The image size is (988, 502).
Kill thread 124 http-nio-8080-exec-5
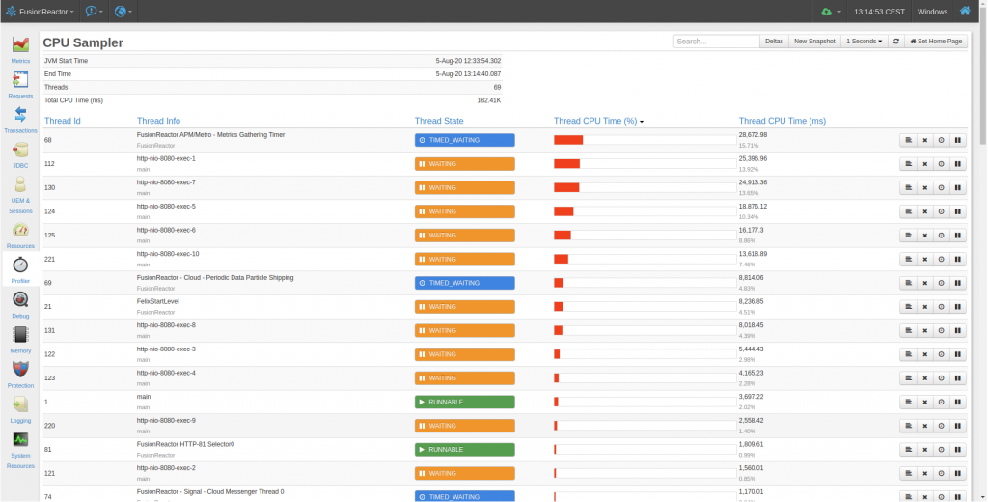point(925,211)
